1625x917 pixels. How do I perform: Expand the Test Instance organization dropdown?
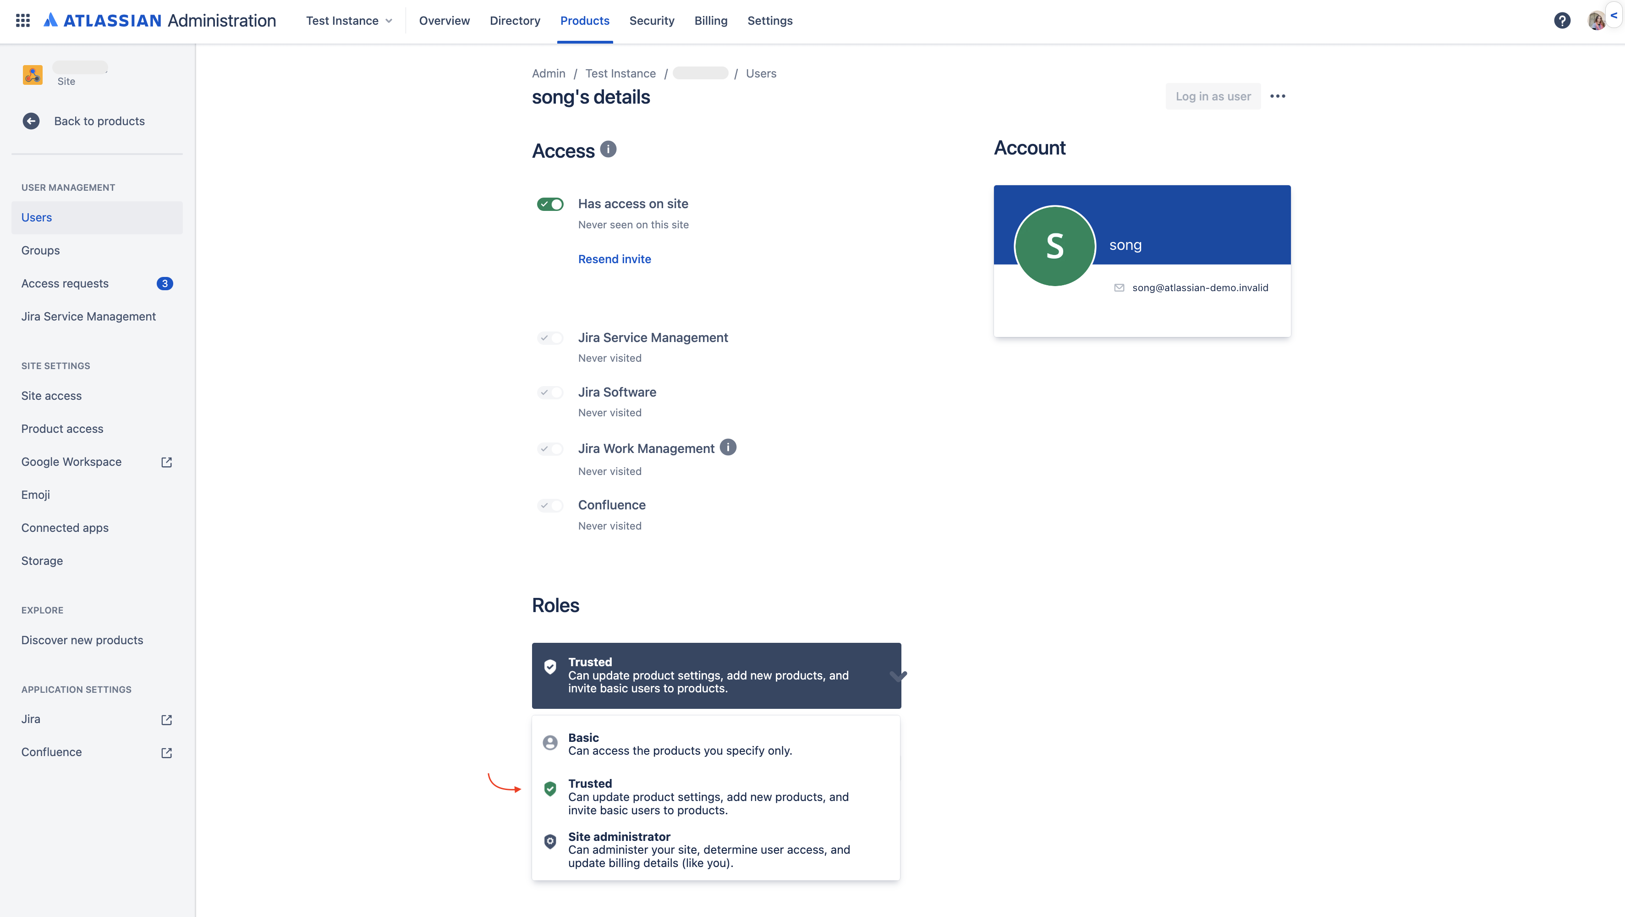coord(349,21)
